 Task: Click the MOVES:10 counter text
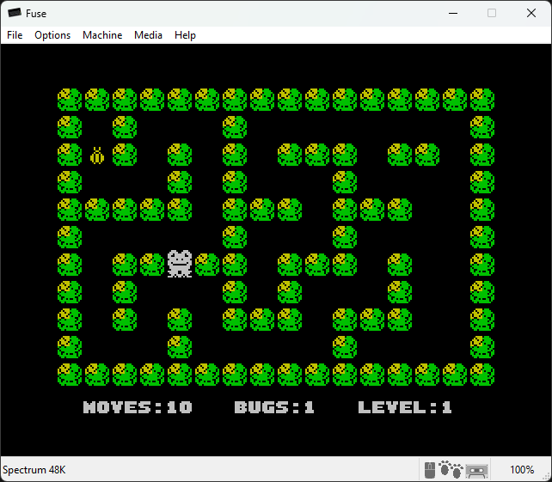click(138, 407)
